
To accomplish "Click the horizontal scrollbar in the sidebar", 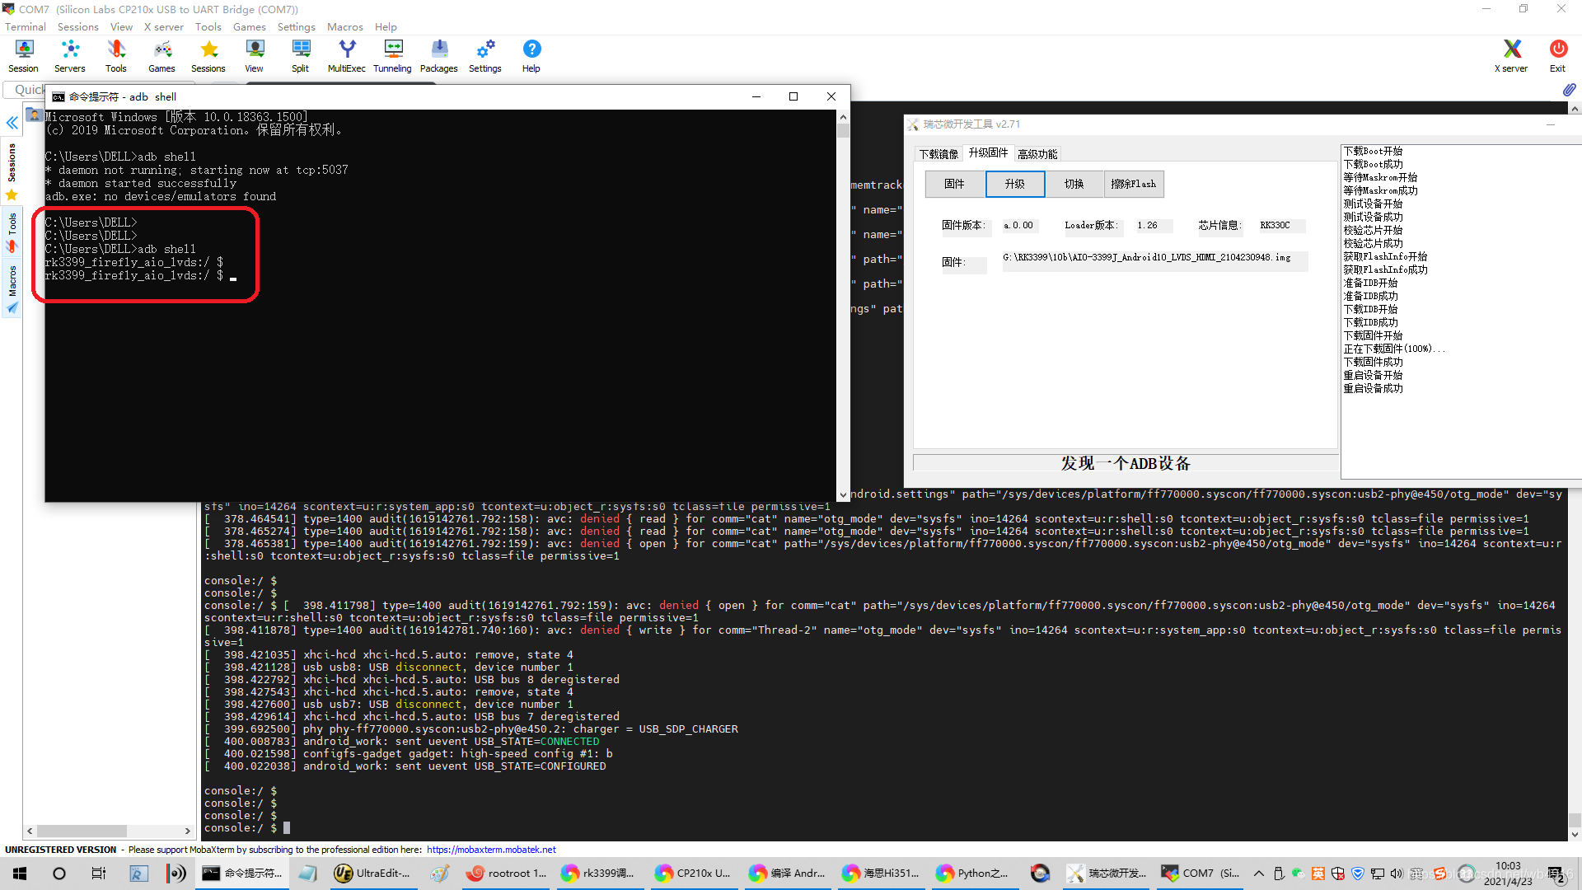I will tap(82, 831).
